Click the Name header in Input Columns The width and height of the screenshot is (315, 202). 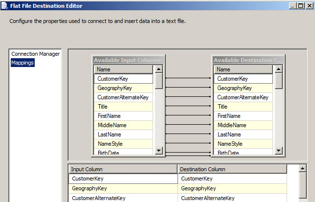pyautogui.click(x=123, y=69)
